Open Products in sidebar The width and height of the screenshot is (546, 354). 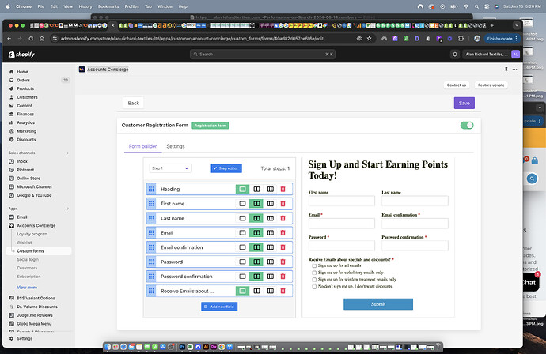(x=25, y=88)
